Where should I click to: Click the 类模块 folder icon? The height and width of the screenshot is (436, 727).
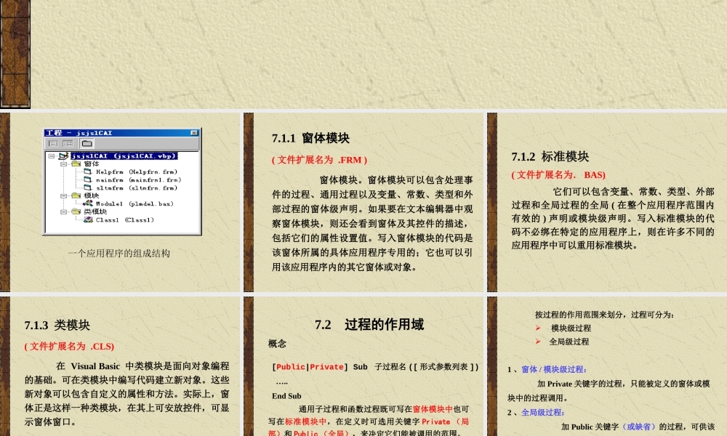tap(76, 211)
